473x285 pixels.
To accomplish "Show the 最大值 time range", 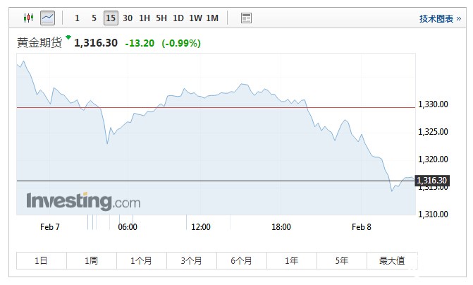I will pos(392,260).
